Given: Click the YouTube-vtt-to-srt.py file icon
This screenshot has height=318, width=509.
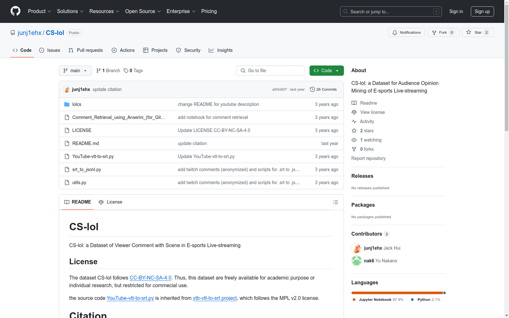Looking at the screenshot, I should click(x=67, y=156).
